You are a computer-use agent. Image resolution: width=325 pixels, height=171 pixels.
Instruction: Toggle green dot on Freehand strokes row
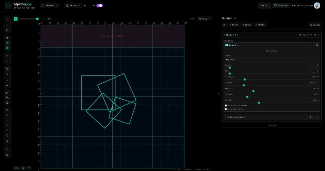(x=310, y=117)
